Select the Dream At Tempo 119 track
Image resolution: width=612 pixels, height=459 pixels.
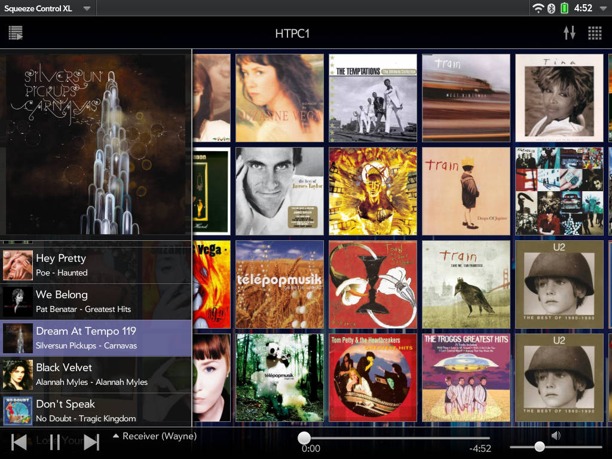(x=96, y=338)
